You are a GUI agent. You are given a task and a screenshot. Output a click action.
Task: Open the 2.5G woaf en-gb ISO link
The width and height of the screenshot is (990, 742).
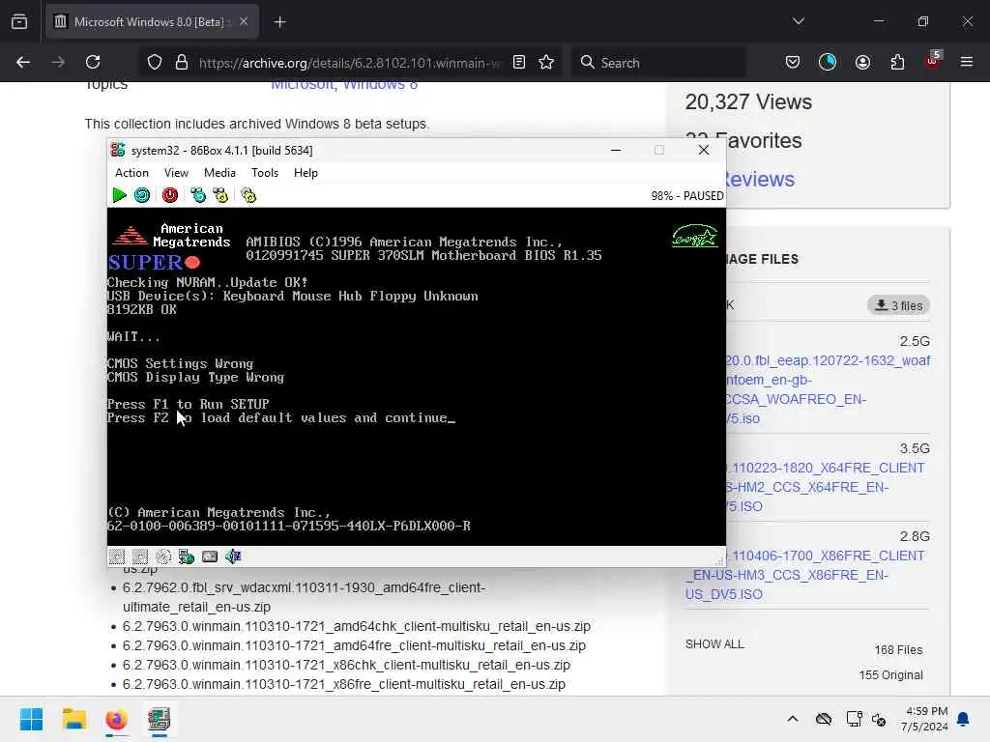828,389
